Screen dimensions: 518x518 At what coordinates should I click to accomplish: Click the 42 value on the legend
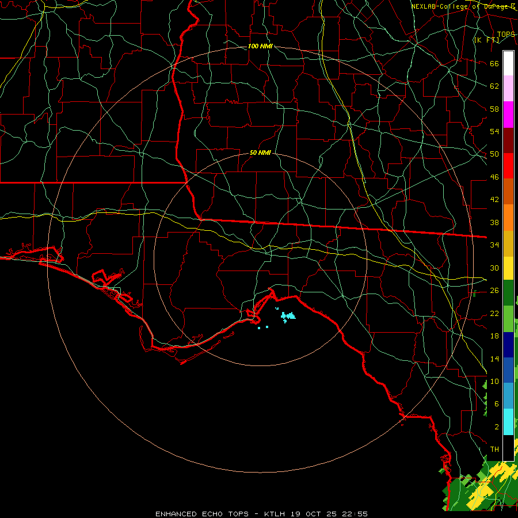point(494,200)
